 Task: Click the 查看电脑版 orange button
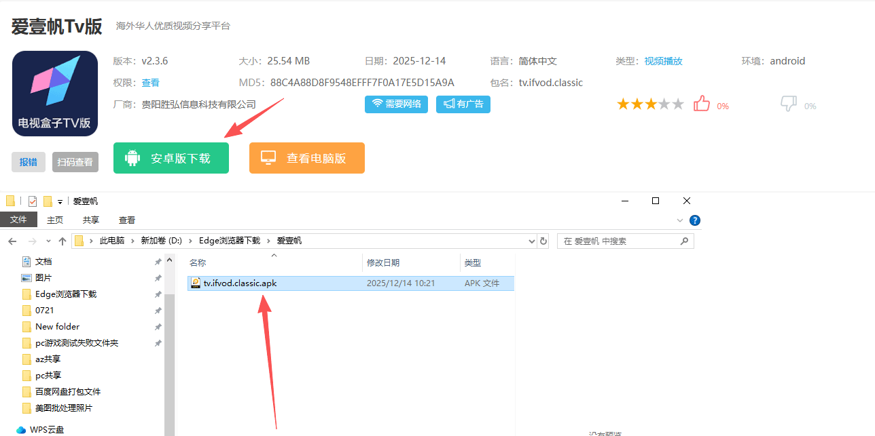(307, 158)
